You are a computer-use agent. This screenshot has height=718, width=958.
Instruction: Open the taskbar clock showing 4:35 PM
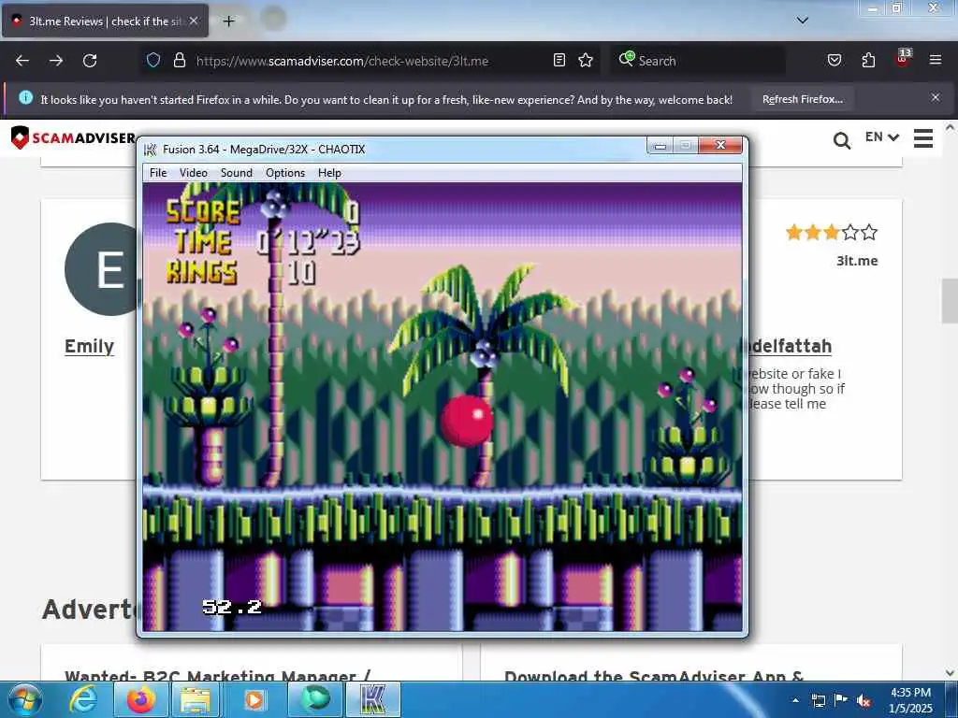pyautogui.click(x=910, y=700)
